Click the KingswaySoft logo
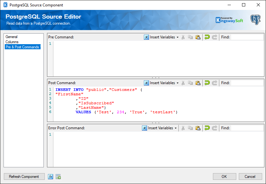Image resolution: width=266 pixels, height=184 pixels. click(x=229, y=20)
